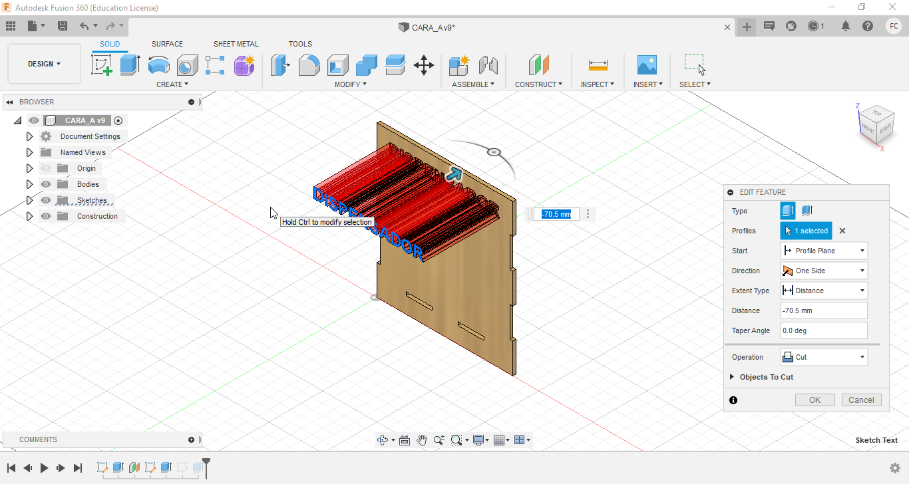Show the Origin folder via eye icon
Screen dimensions: 909x484
pos(46,168)
